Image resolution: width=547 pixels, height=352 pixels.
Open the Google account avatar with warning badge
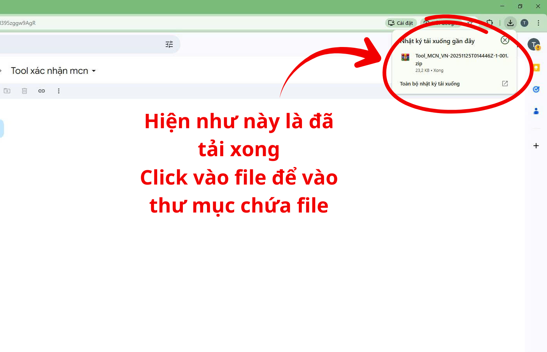point(534,45)
